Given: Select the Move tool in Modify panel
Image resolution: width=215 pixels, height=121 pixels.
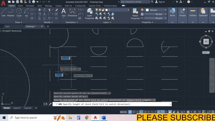Looking at the screenshot, I should (x=40, y=10).
